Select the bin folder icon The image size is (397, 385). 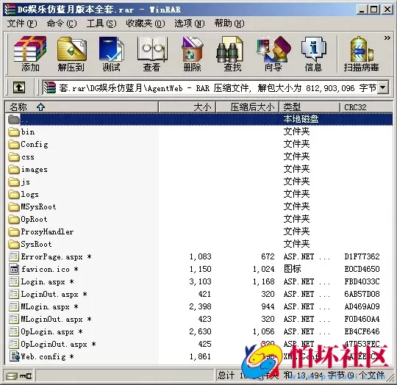coord(14,132)
